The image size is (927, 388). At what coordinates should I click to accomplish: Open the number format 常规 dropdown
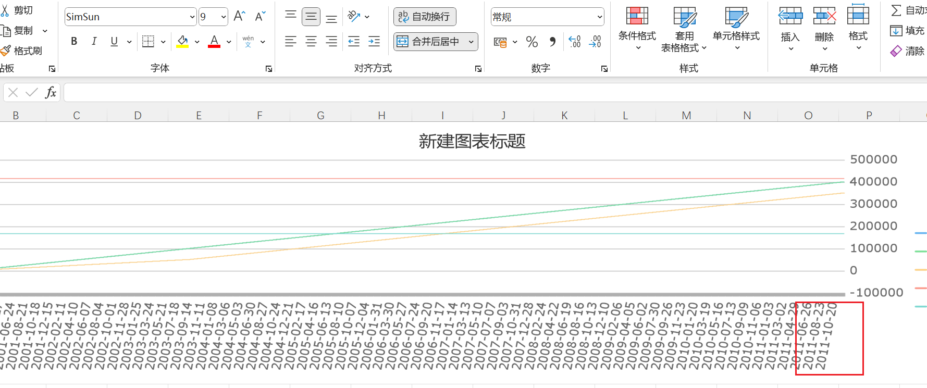(600, 17)
